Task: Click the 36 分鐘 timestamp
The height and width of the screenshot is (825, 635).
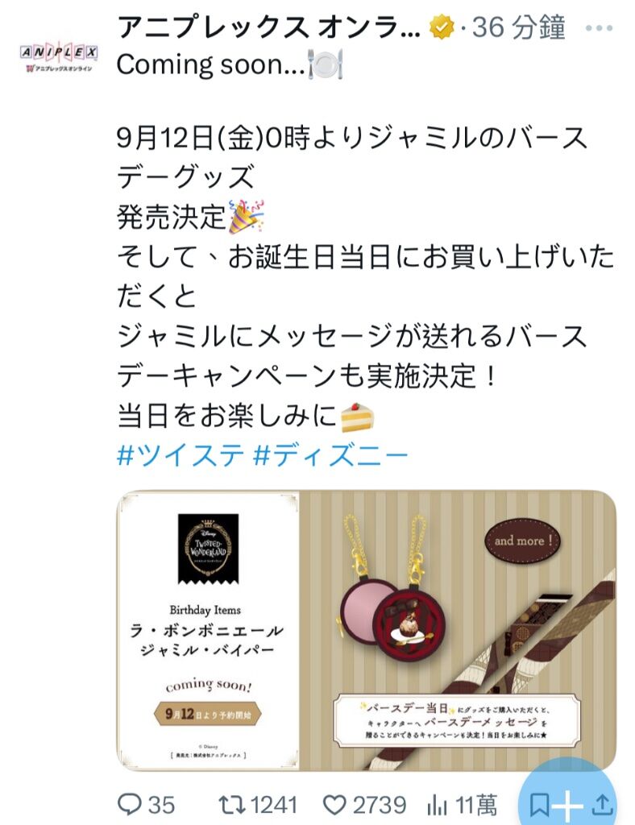Action: click(x=518, y=27)
